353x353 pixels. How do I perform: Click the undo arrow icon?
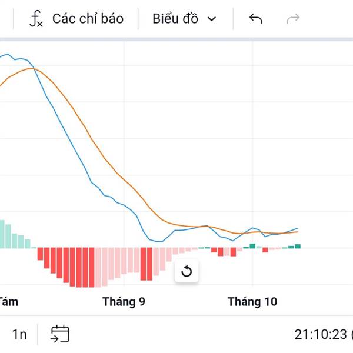pos(255,19)
